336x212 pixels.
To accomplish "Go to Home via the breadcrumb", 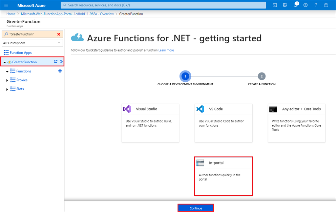I will (11, 14).
